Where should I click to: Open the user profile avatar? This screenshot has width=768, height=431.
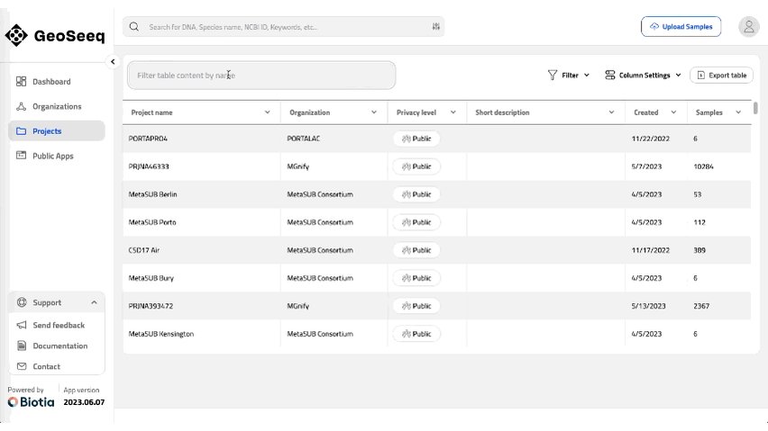(748, 27)
